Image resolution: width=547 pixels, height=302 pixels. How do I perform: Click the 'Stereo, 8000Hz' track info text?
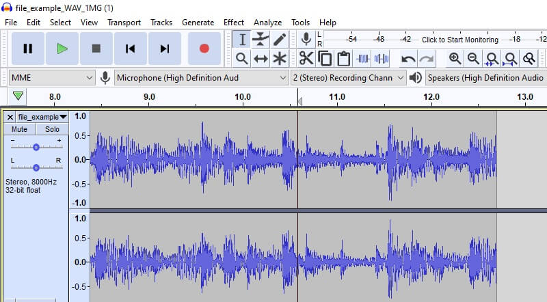point(31,182)
